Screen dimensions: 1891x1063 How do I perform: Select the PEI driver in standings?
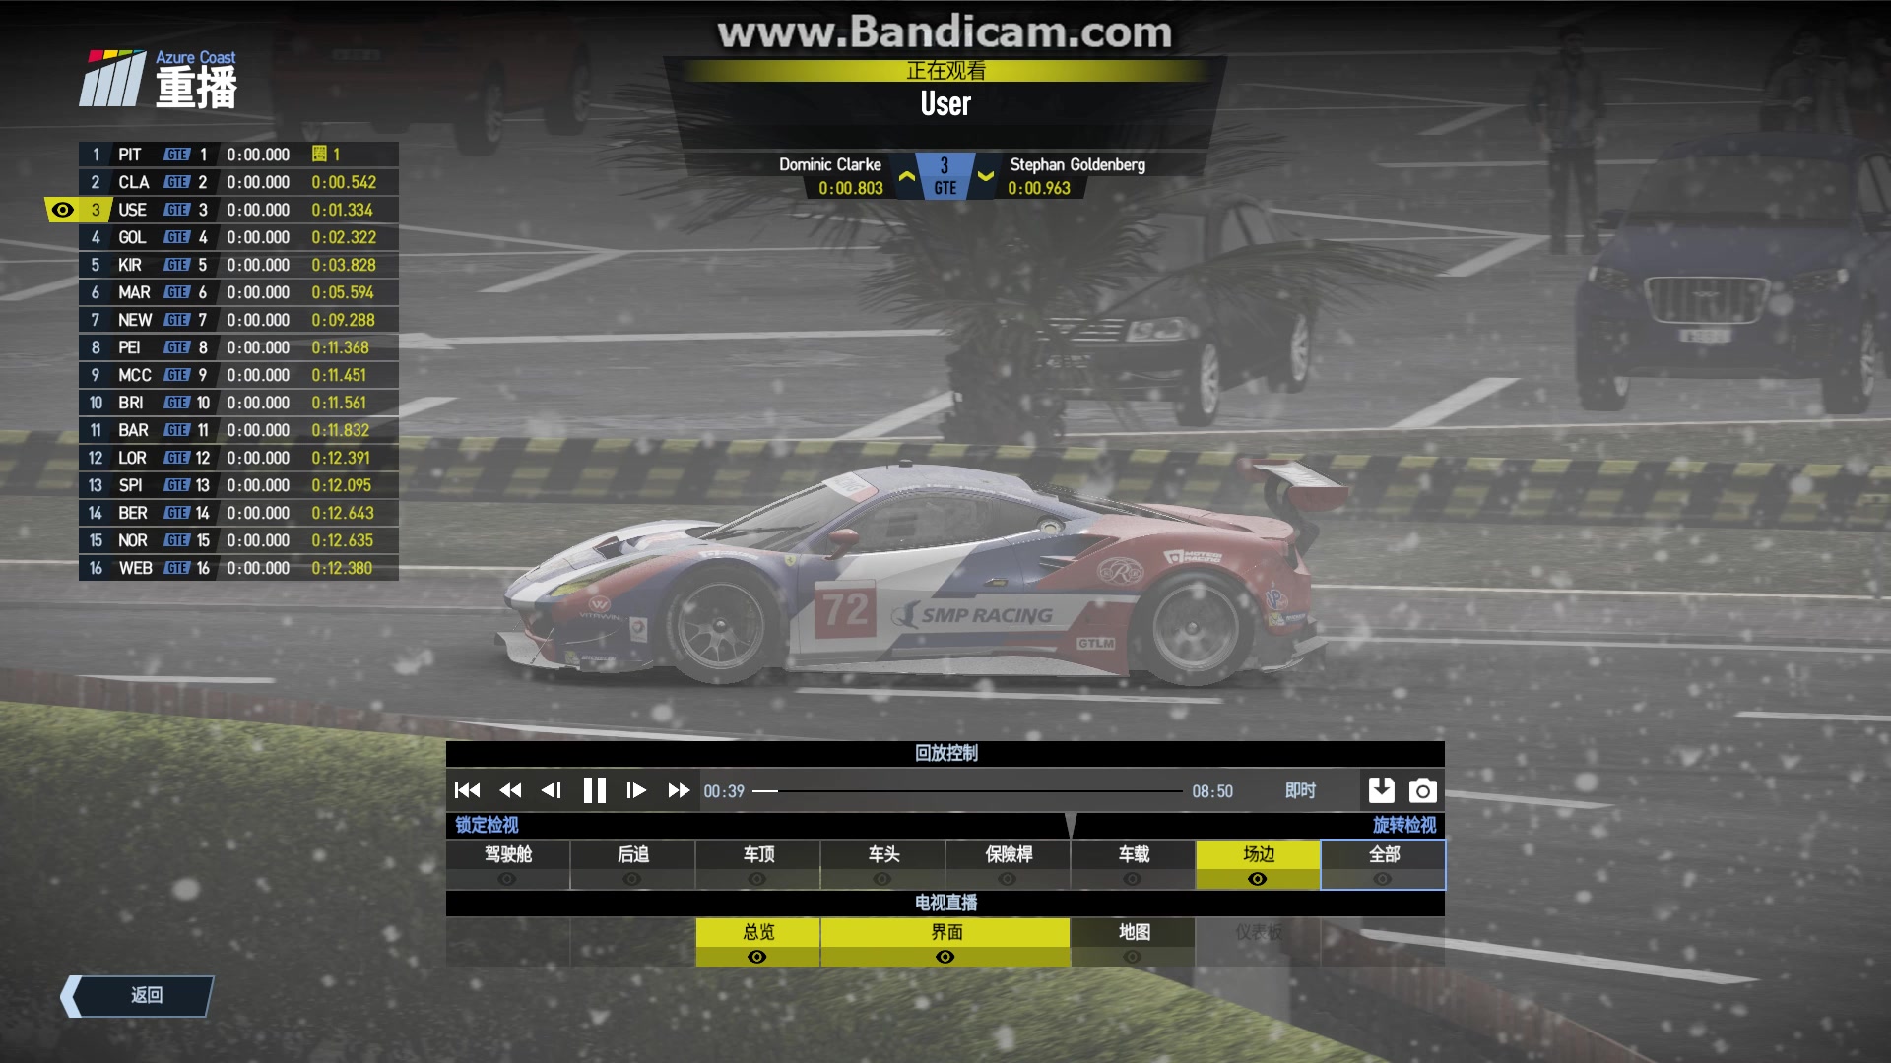tap(238, 347)
